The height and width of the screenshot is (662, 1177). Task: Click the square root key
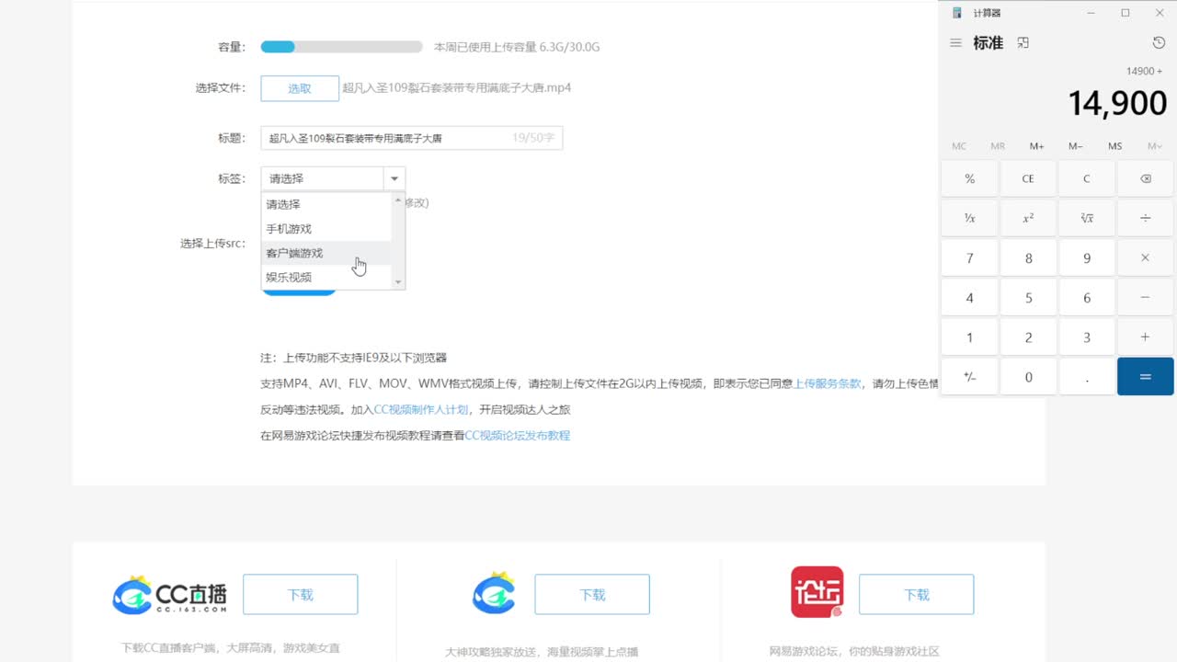tap(1087, 218)
